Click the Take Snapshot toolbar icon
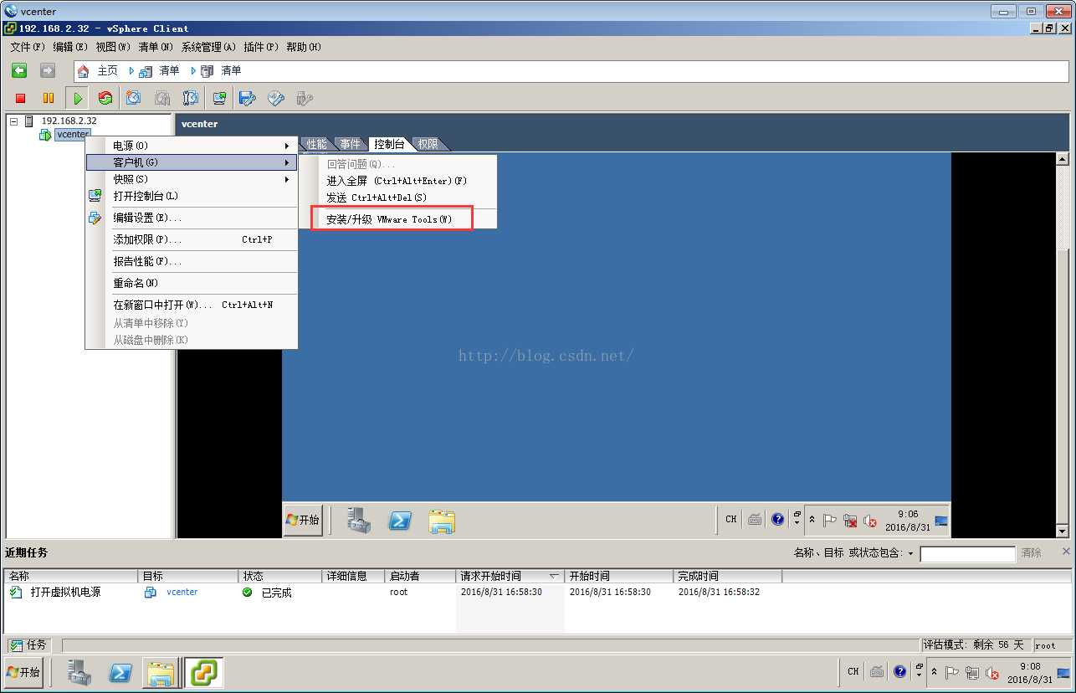 (133, 99)
